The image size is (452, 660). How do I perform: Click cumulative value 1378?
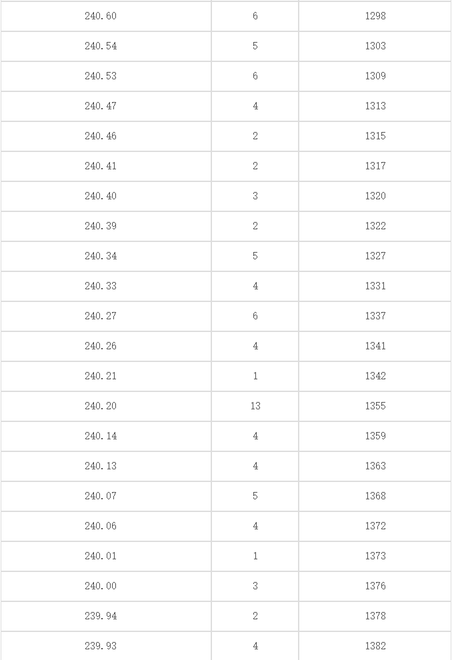coord(375,616)
